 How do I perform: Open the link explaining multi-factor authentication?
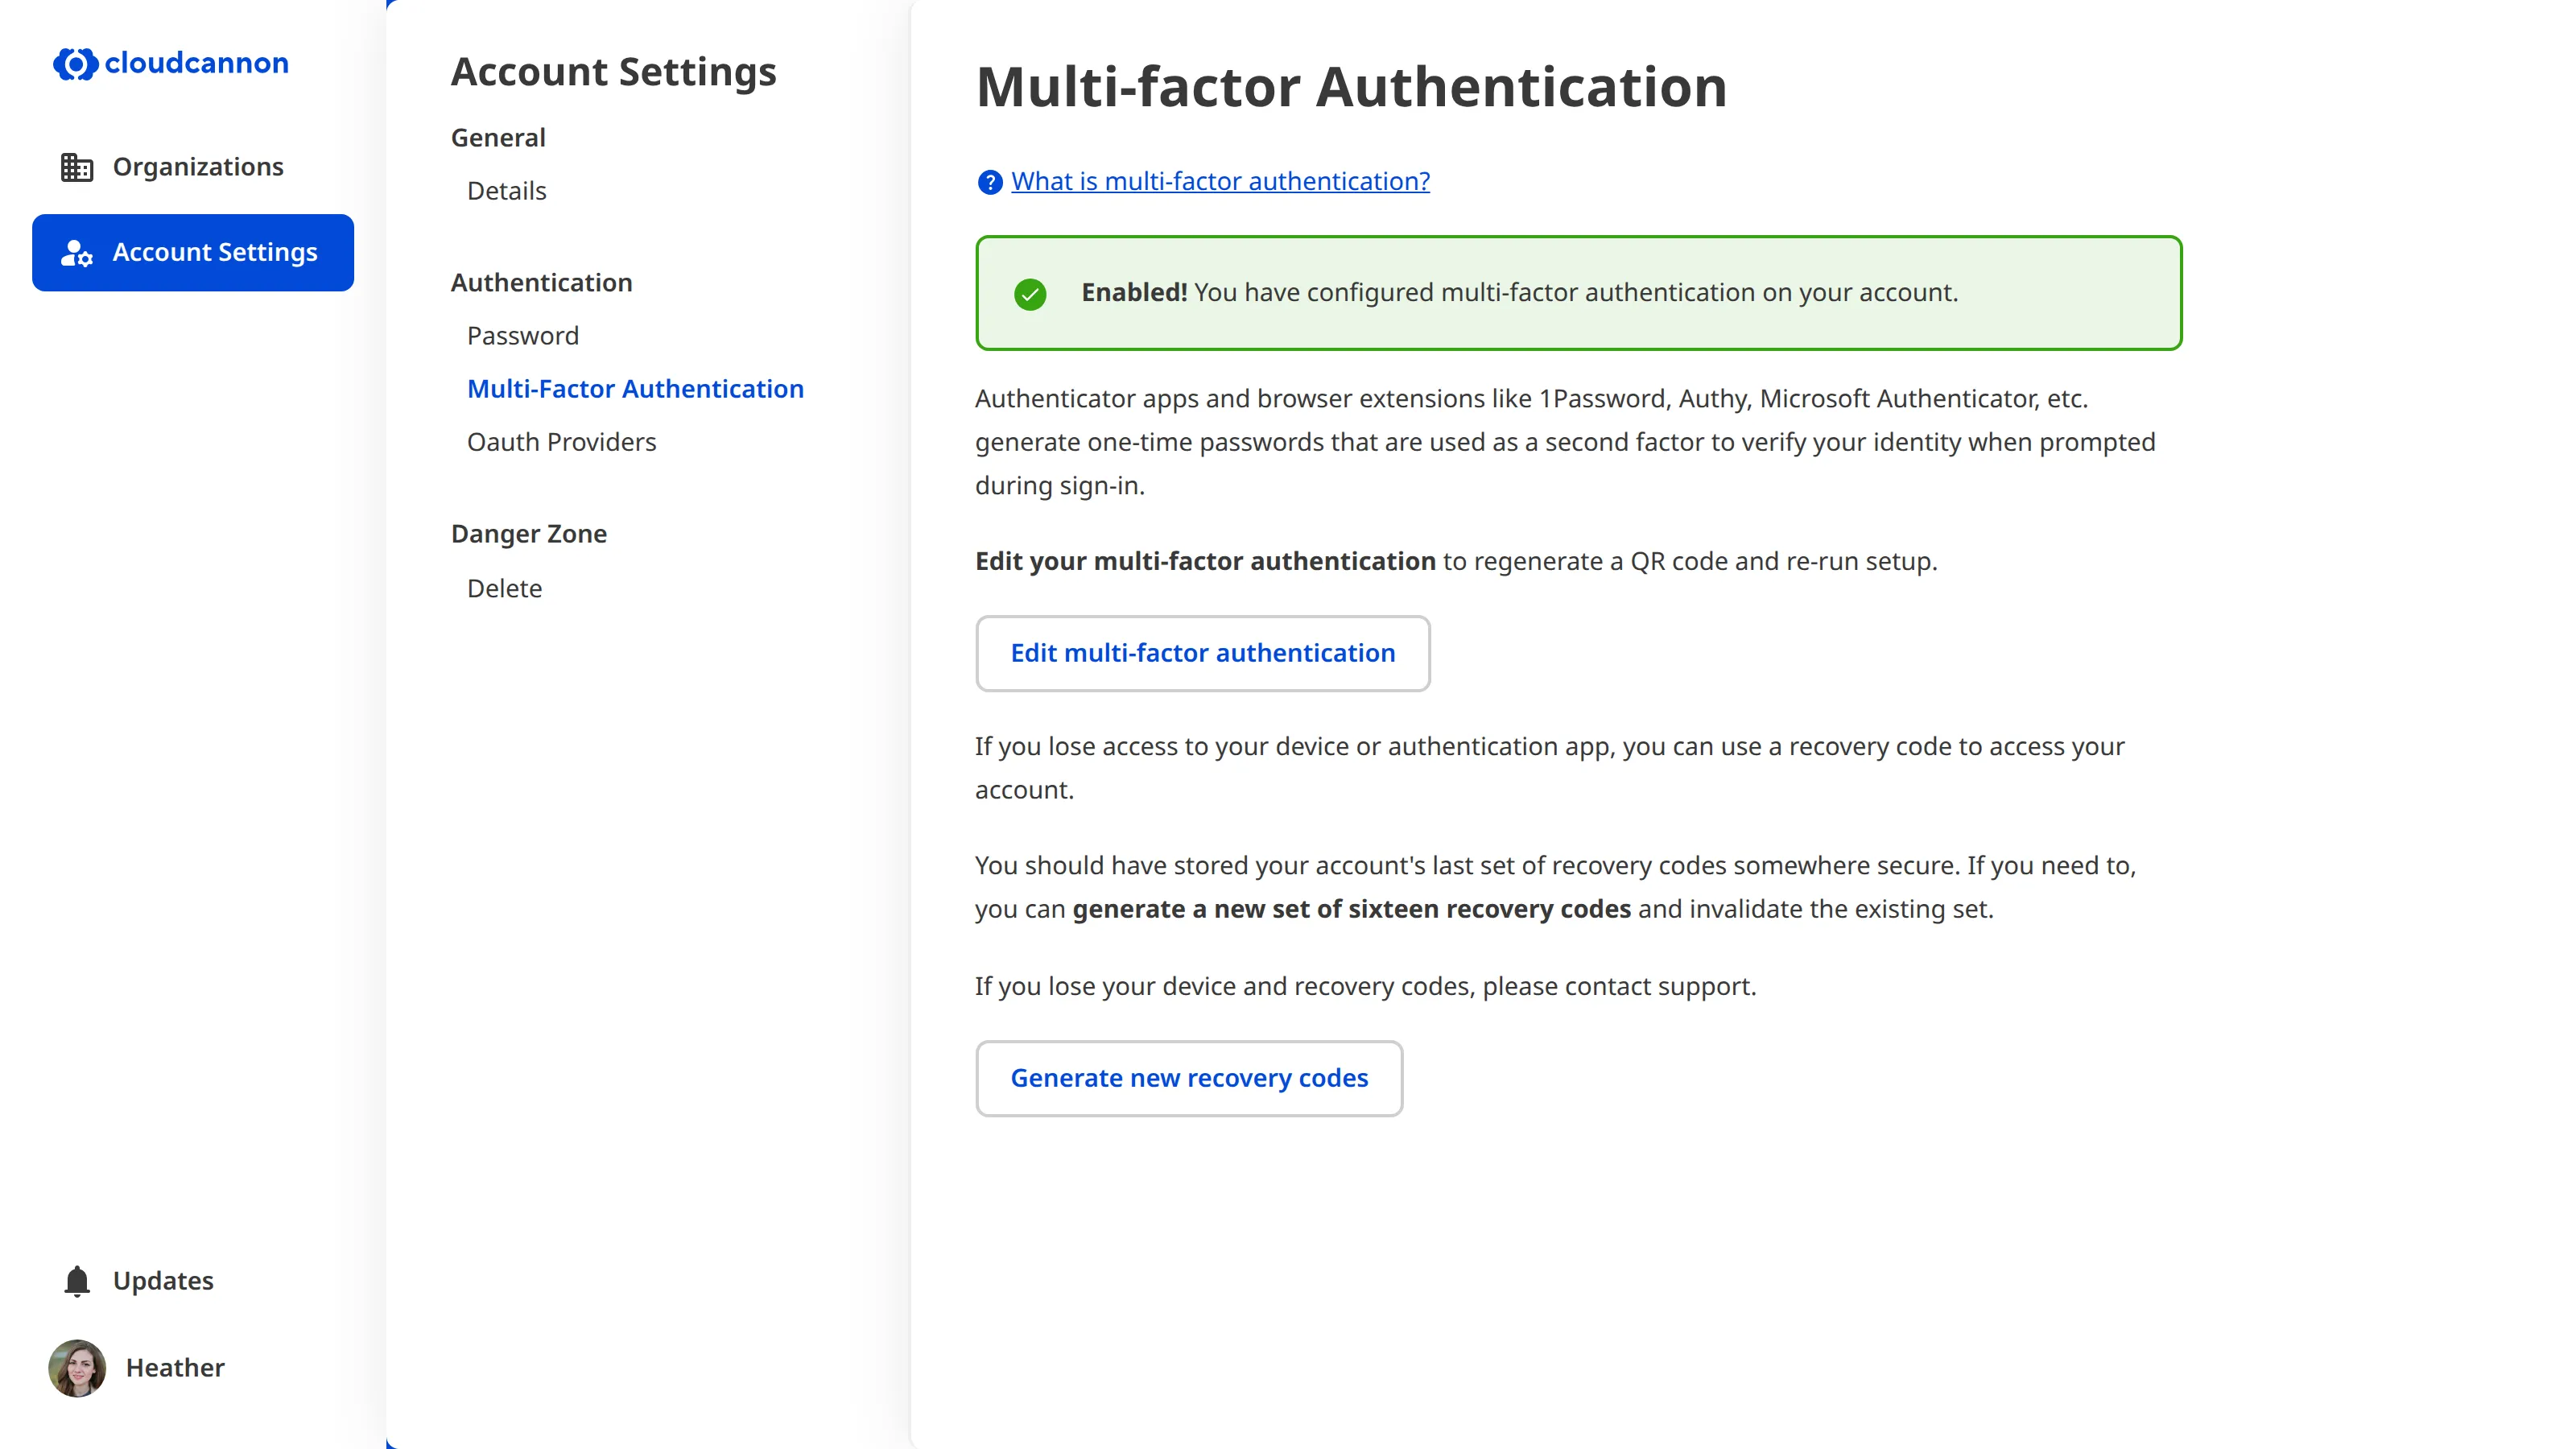click(1219, 181)
